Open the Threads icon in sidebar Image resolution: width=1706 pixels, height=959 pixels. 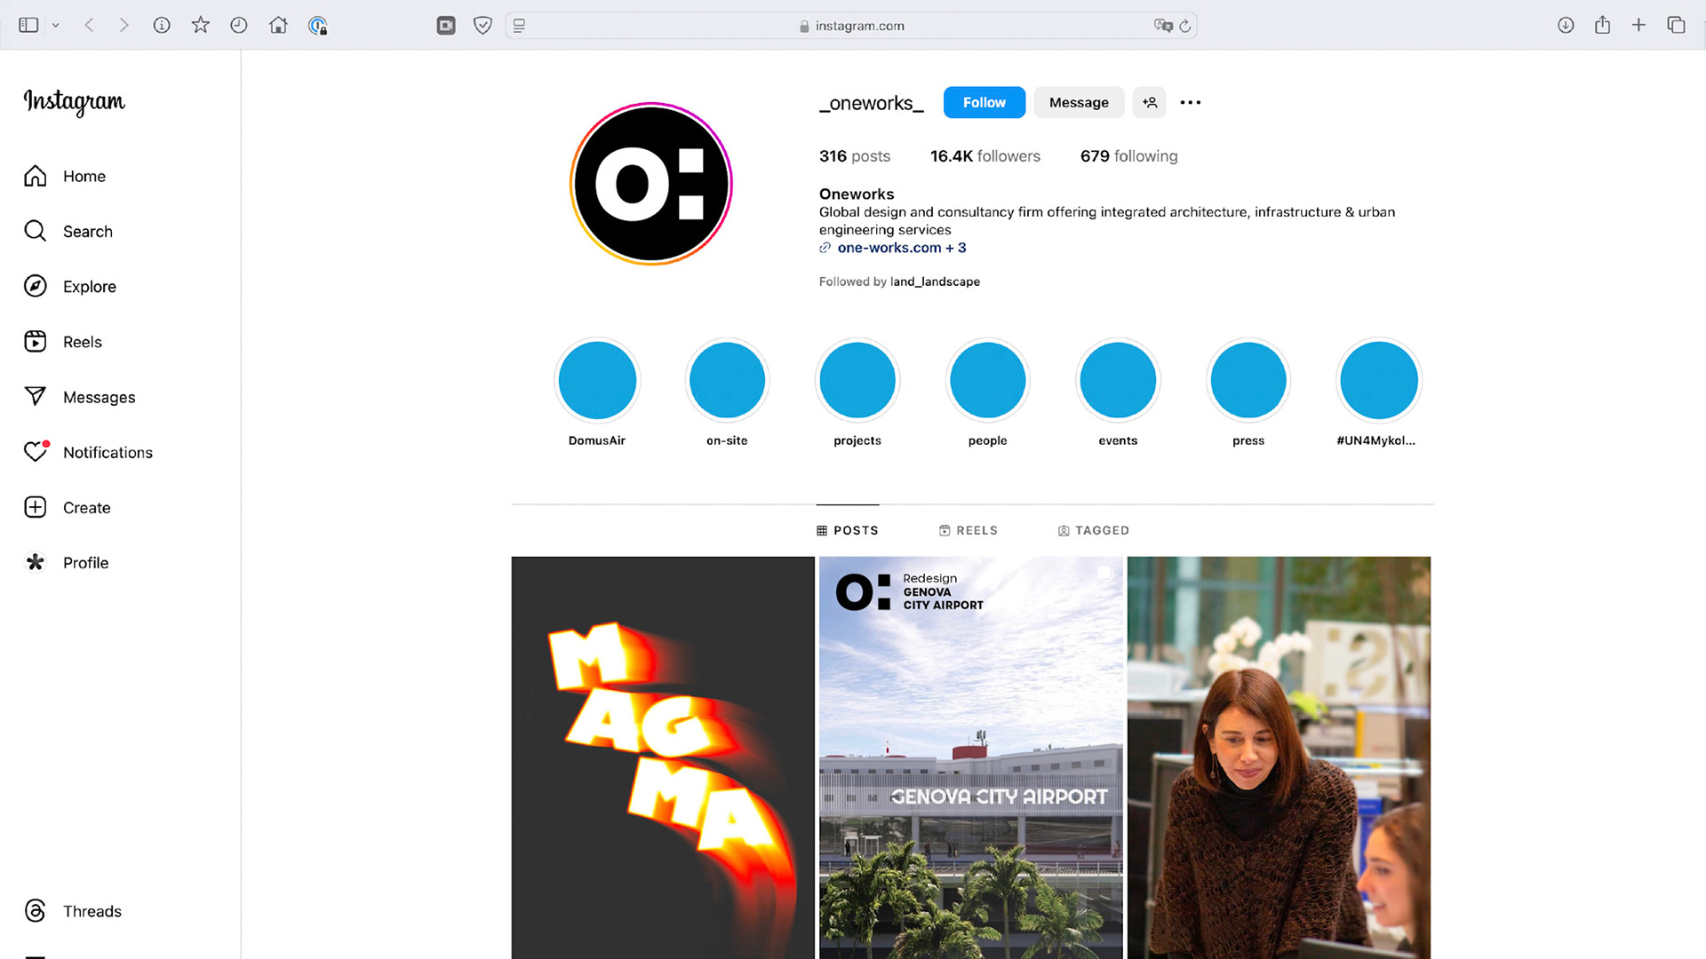click(36, 911)
